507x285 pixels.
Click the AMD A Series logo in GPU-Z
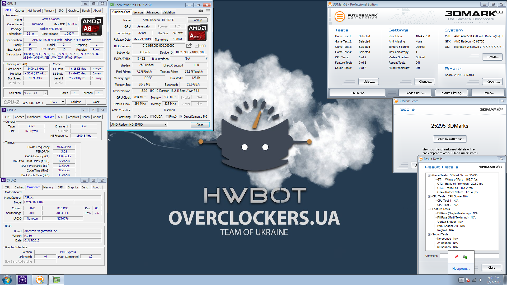[198, 32]
